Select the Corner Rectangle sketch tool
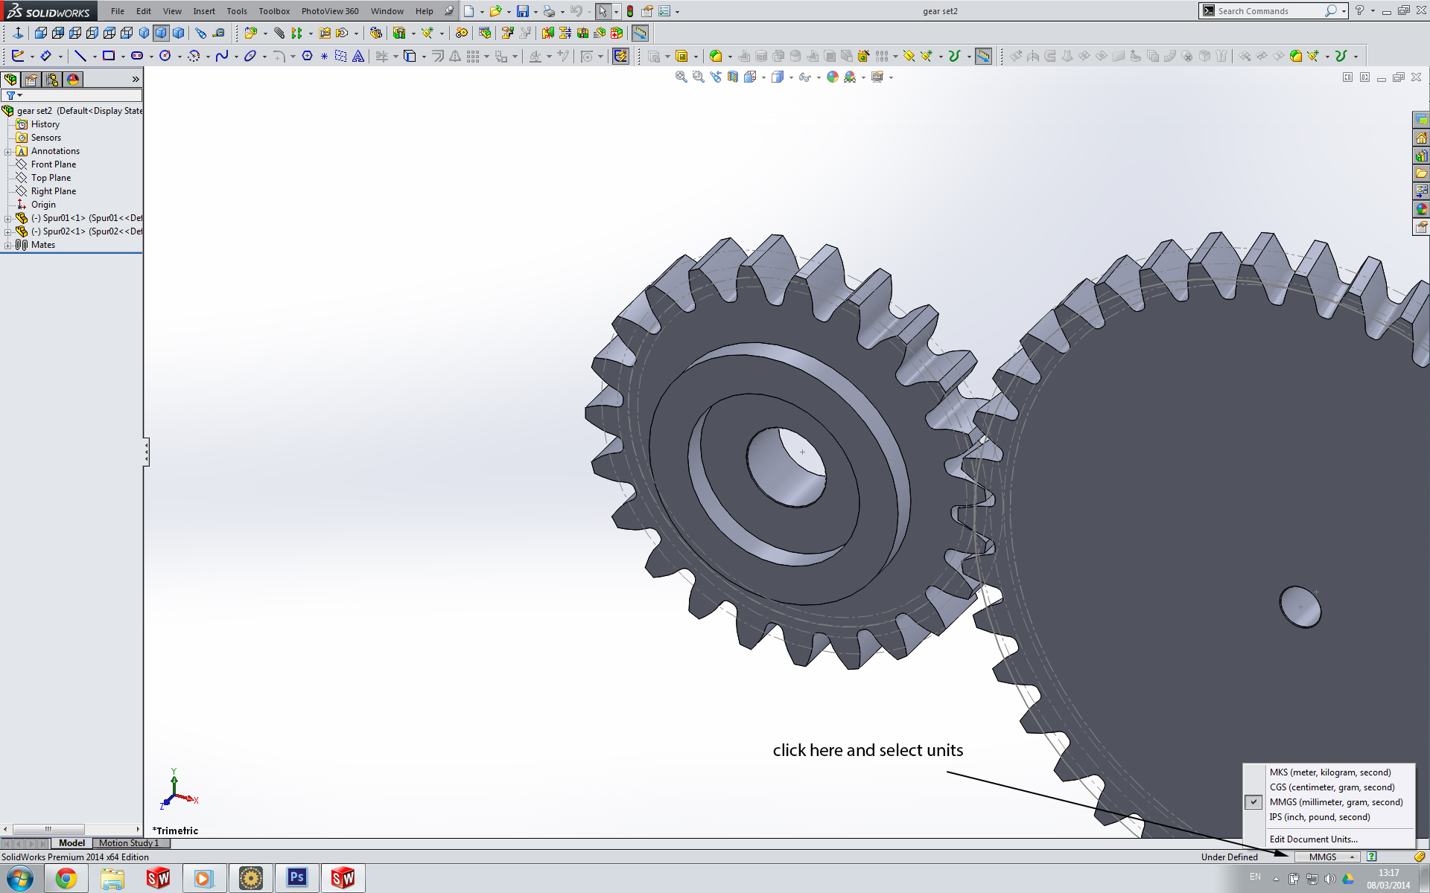Viewport: 1430px width, 893px height. pos(109,56)
